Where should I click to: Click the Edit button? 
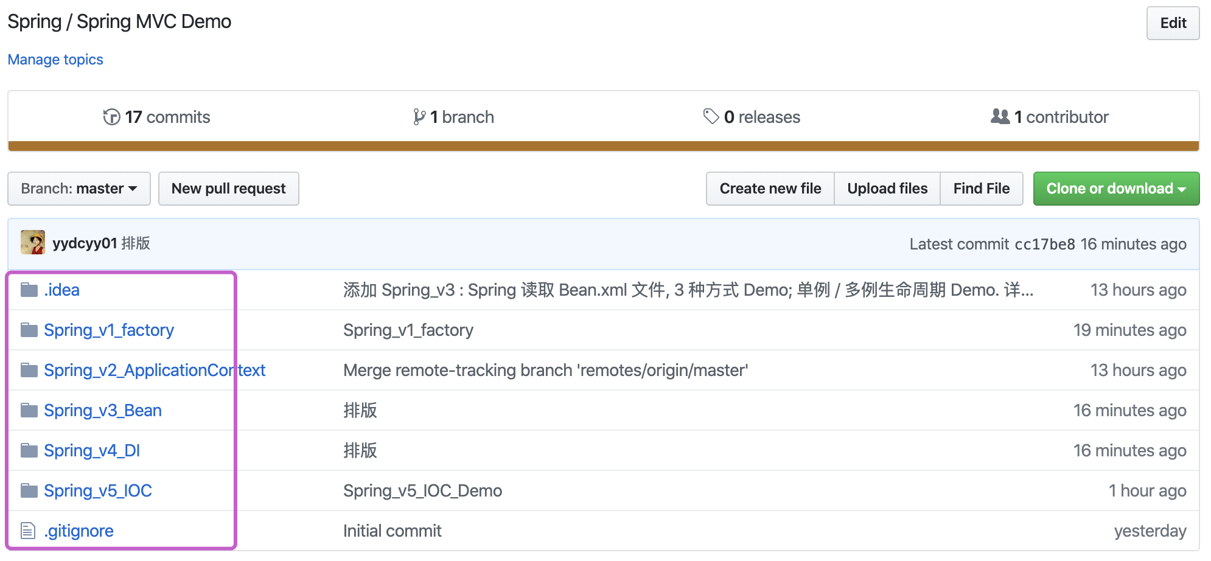coord(1172,23)
